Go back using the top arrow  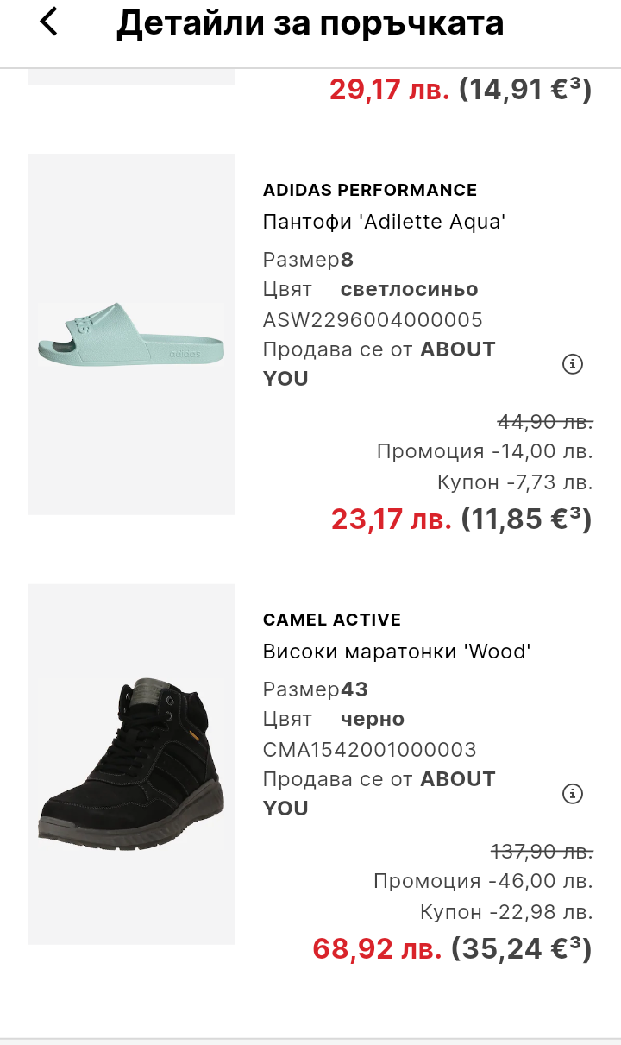[49, 22]
